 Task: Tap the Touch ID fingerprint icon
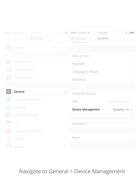pos(9,131)
